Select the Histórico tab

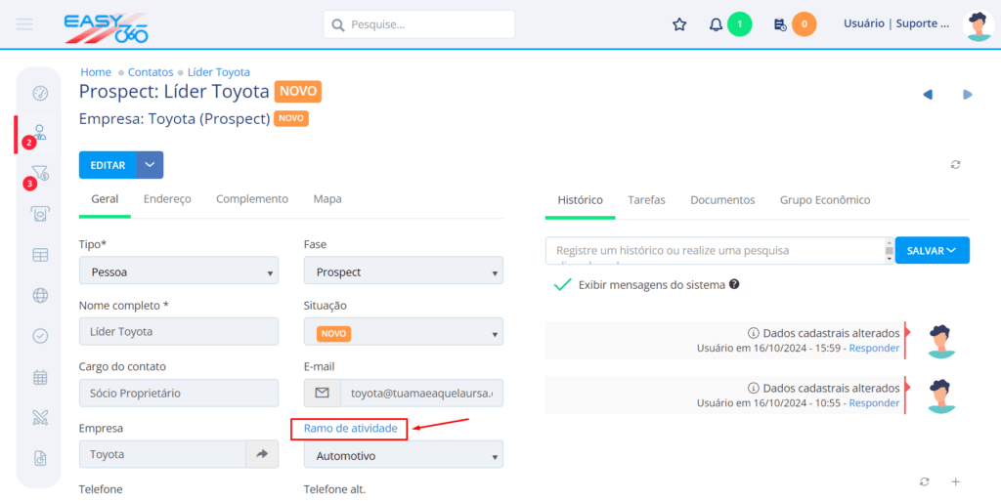point(581,200)
